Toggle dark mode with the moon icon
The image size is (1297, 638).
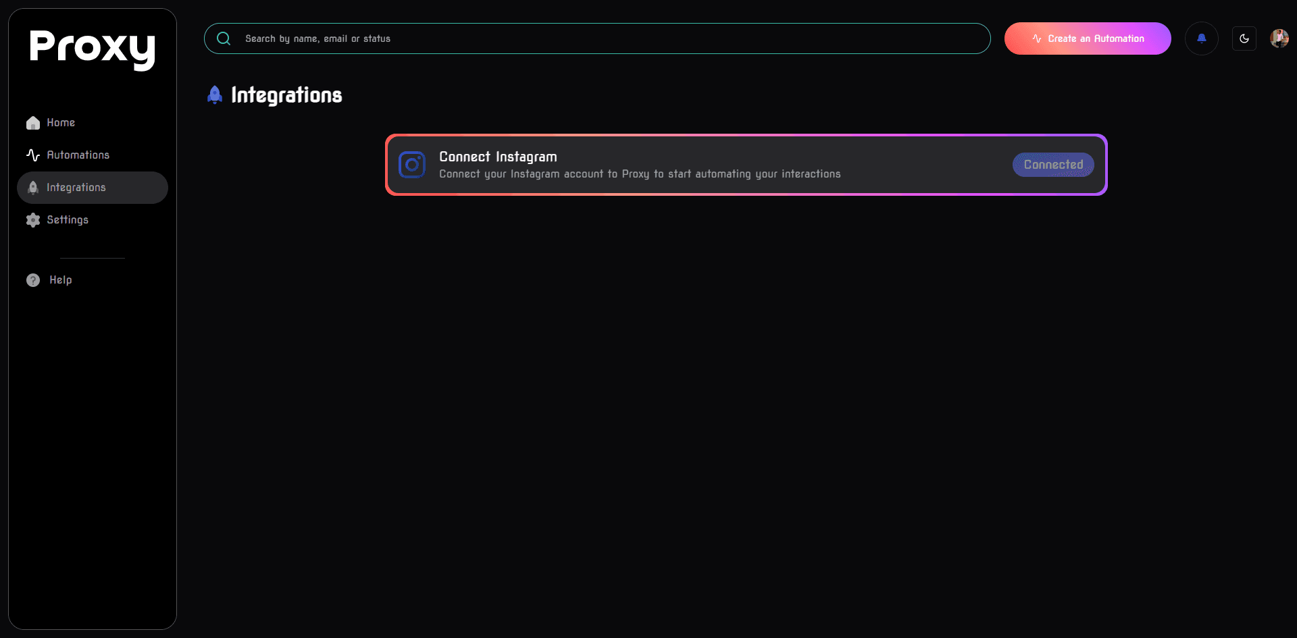[1244, 38]
